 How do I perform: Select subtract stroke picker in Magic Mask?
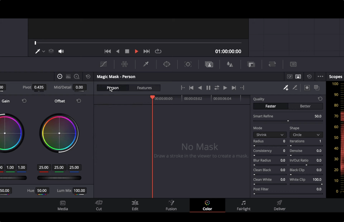[x=295, y=88]
